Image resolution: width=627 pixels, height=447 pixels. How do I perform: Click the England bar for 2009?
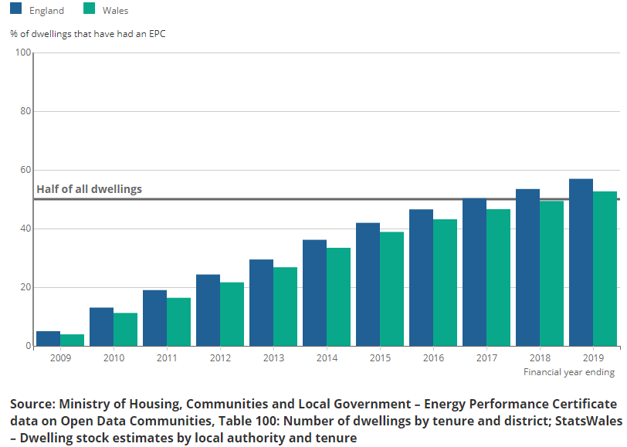(x=48, y=339)
